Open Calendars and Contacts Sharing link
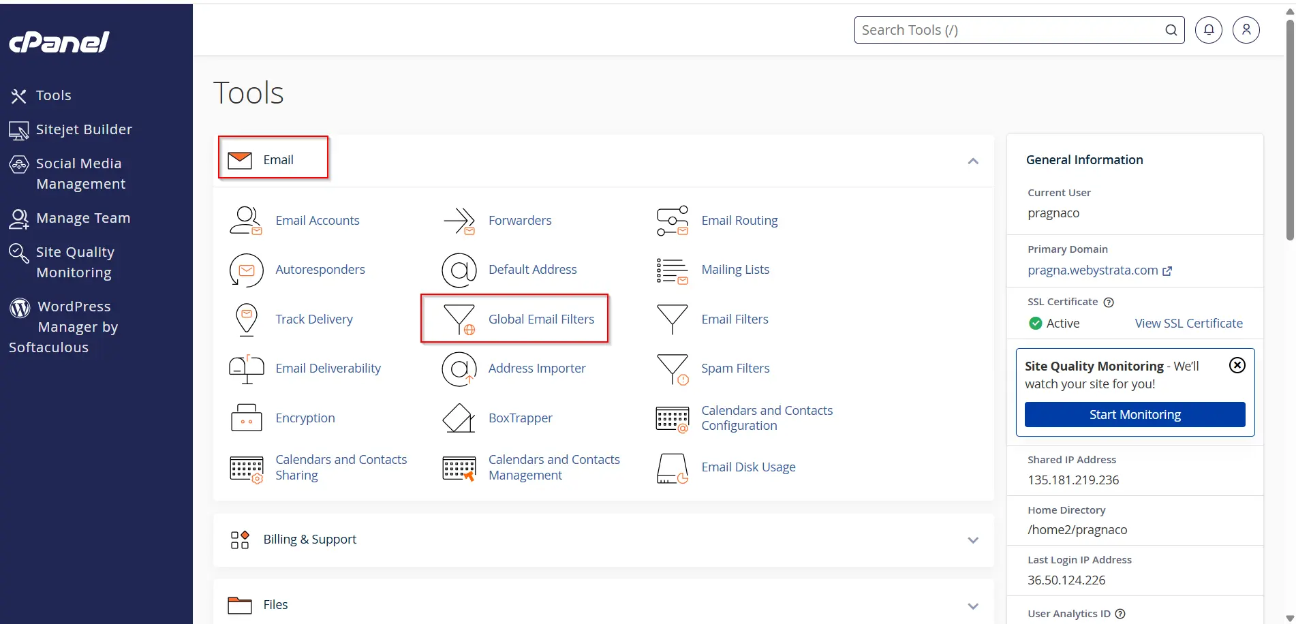The height and width of the screenshot is (624, 1296). point(341,467)
